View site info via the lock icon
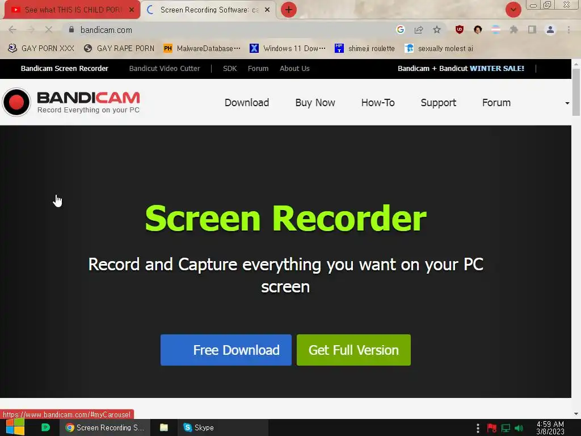Image resolution: width=581 pixels, height=436 pixels. 71,30
